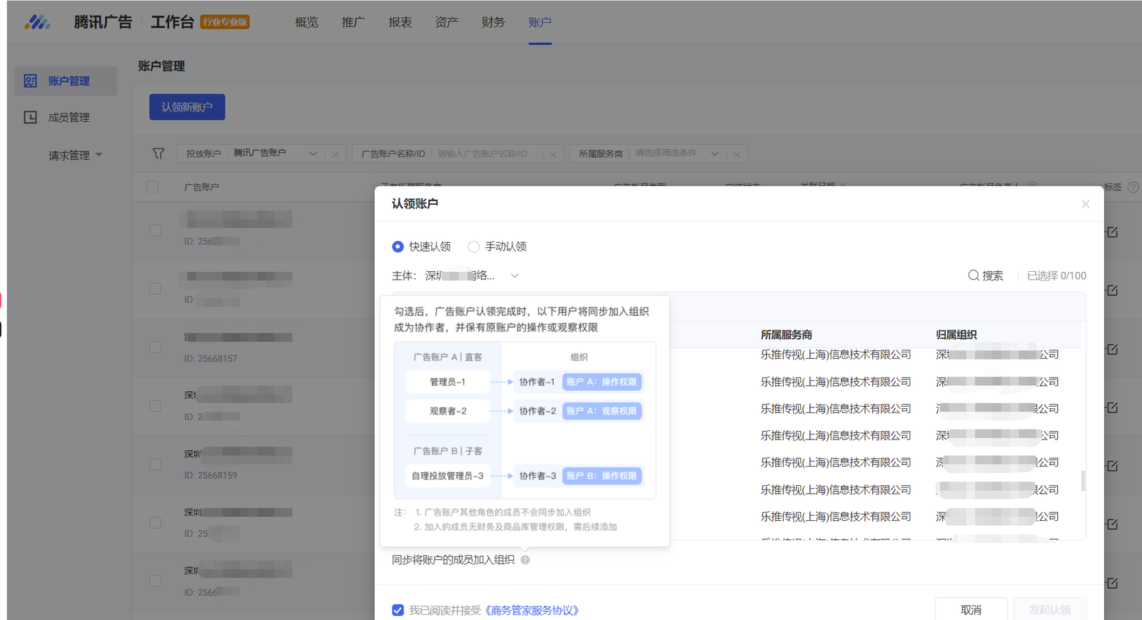Click the Tencent Ads logo icon
The height and width of the screenshot is (620, 1142).
click(37, 22)
